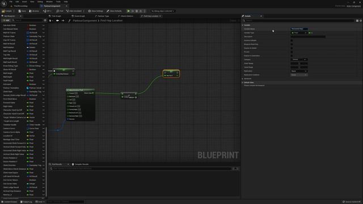Screen dimensions: 363x204
Task: Toggle visibility eye for Right Value variable
Action: tap(43, 107)
